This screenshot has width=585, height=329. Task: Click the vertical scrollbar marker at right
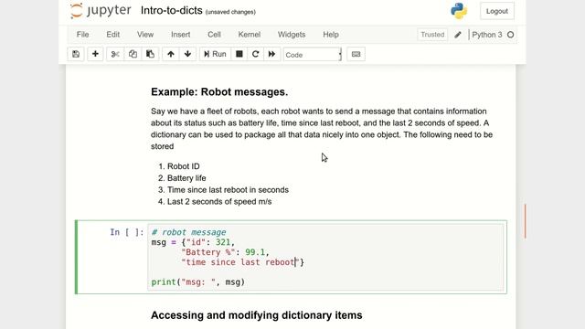526,221
